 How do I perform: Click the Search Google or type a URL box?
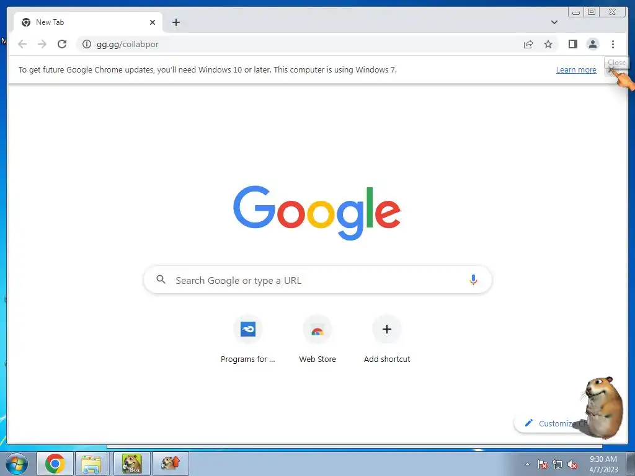pos(317,280)
